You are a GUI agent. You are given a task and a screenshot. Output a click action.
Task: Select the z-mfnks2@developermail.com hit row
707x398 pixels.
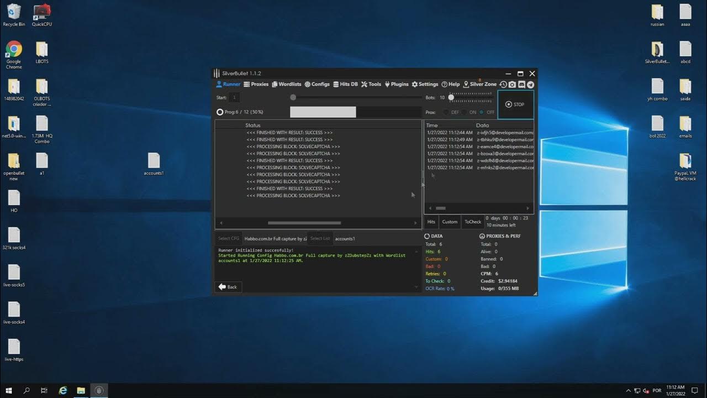coord(479,167)
